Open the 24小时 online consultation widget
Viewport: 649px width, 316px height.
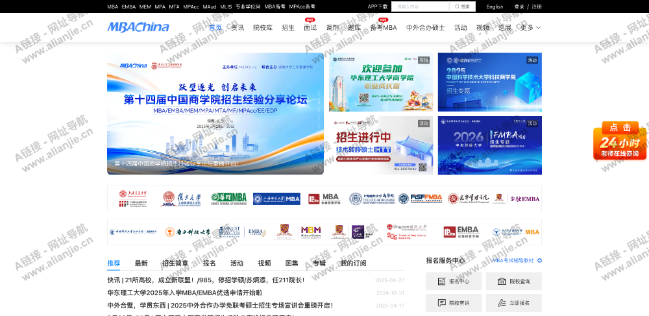[619, 141]
